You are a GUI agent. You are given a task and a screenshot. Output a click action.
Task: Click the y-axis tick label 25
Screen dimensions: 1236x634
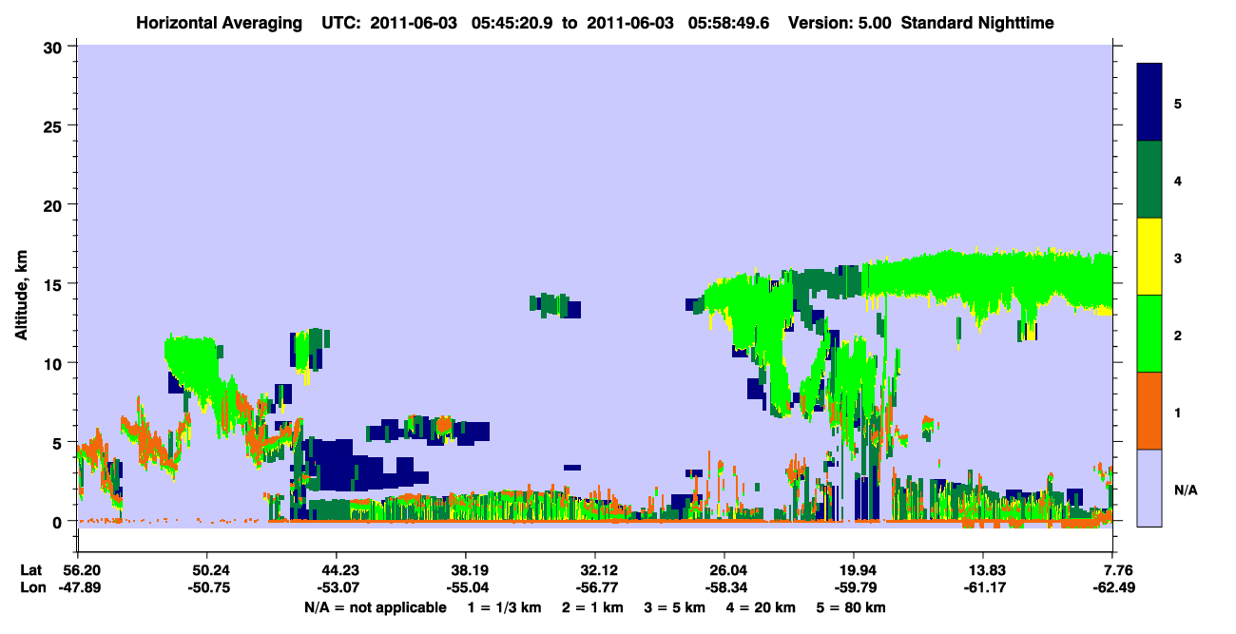coord(55,125)
